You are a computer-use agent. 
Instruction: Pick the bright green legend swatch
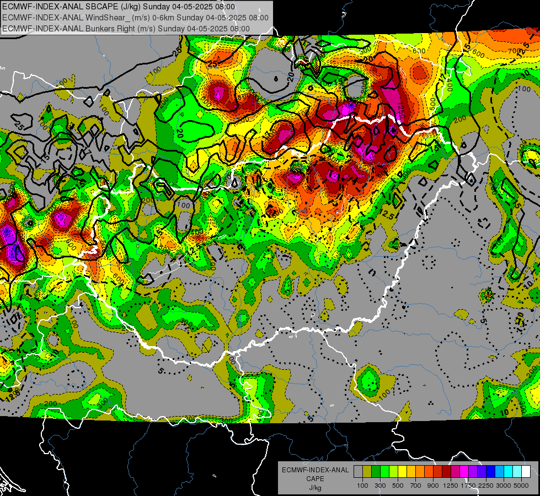click(384, 471)
